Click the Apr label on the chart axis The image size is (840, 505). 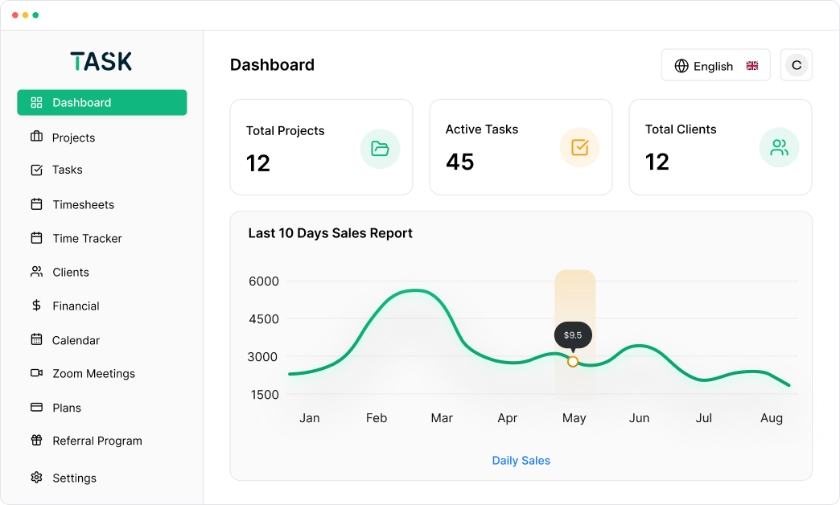tap(508, 417)
